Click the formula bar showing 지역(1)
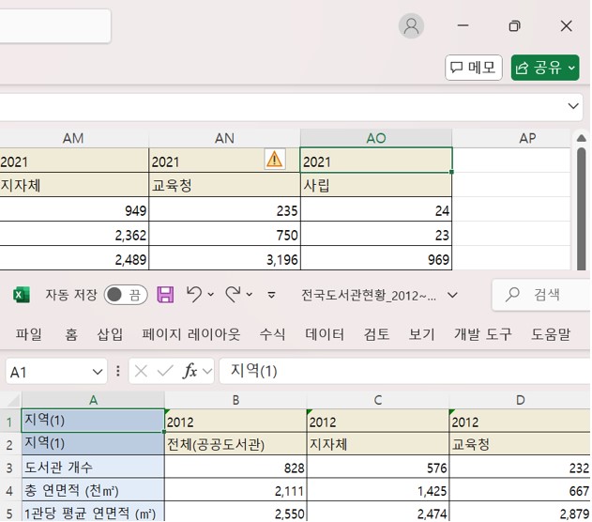 pos(405,371)
